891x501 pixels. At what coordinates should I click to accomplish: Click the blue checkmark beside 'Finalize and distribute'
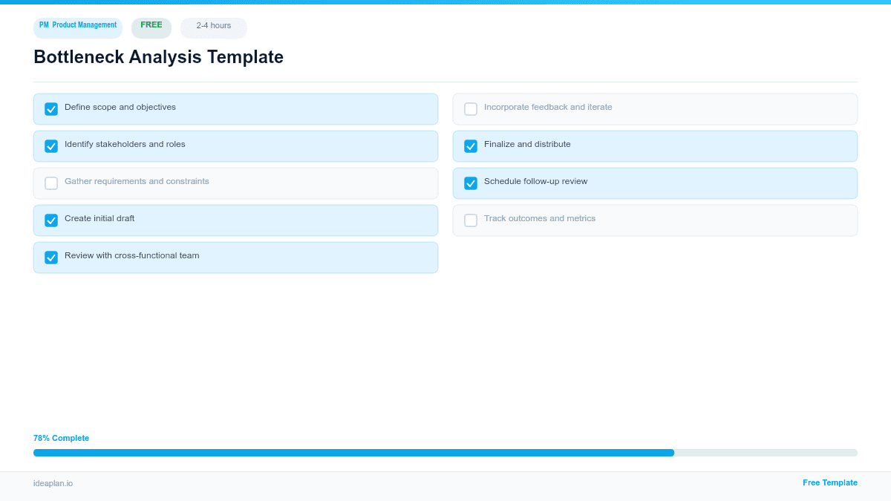[x=470, y=145]
